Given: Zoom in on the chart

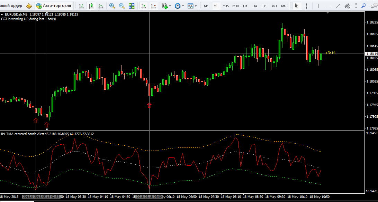Looking at the screenshot, I should 112,6.
